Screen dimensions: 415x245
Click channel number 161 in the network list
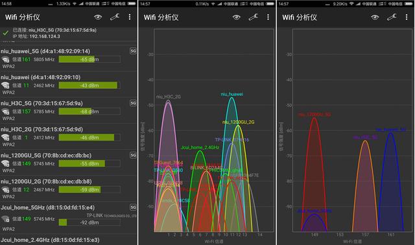tap(26, 60)
